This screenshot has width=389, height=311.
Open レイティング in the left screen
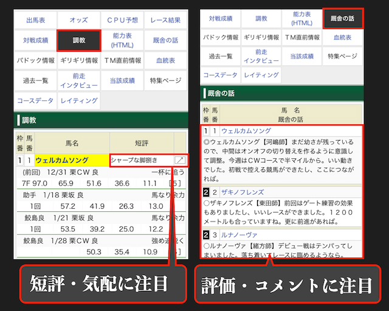point(79,100)
